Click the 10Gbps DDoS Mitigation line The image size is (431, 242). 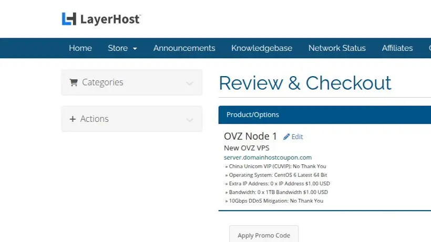tap(274, 201)
